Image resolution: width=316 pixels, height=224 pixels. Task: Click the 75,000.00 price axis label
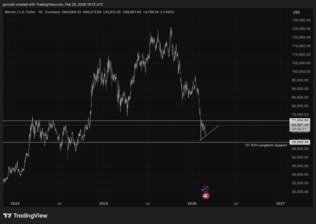coord(300,115)
